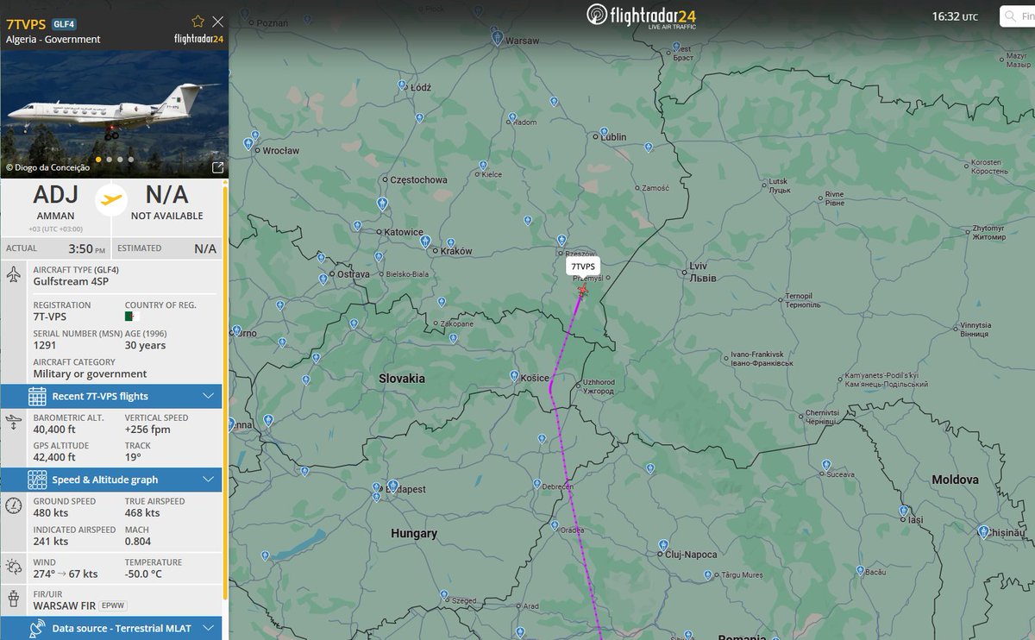Click the aircraft icon next to Aircraft Type
1035x640 pixels.
coord(13,275)
